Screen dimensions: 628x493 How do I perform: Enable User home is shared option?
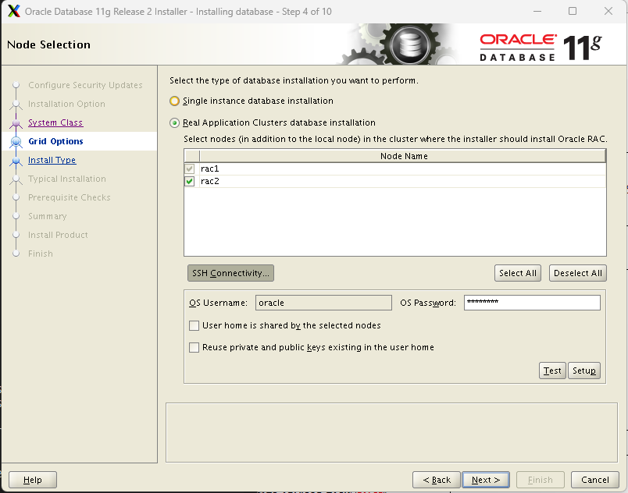click(x=194, y=325)
